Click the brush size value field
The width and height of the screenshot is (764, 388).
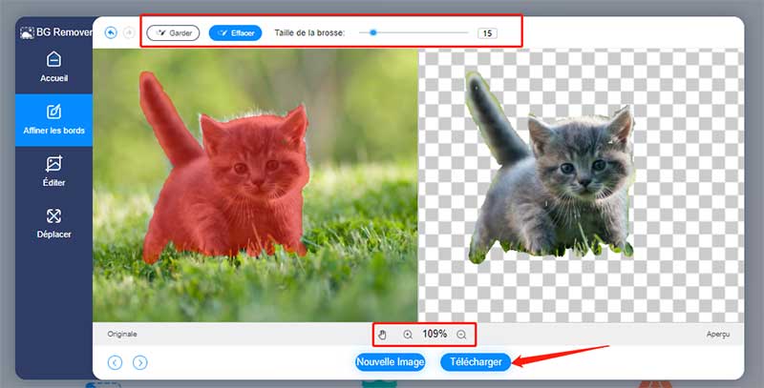[x=487, y=33]
